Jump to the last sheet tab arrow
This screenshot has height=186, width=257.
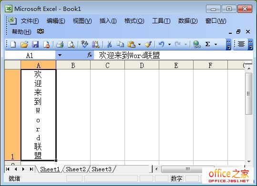pyautogui.click(x=31, y=169)
